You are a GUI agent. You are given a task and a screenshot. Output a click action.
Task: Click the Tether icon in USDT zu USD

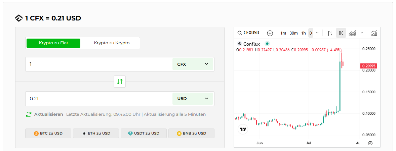tap(130, 133)
